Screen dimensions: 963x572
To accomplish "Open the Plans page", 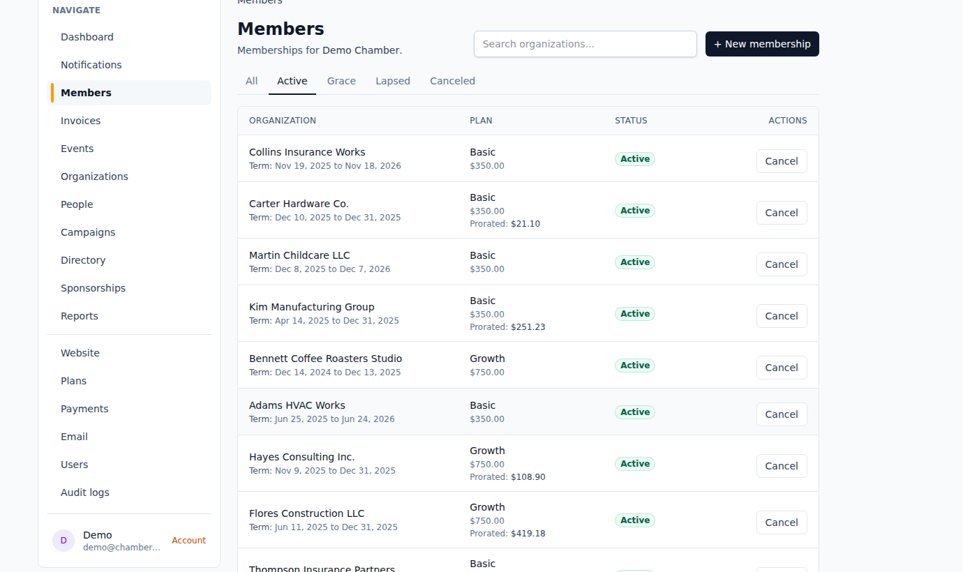I will tap(73, 380).
